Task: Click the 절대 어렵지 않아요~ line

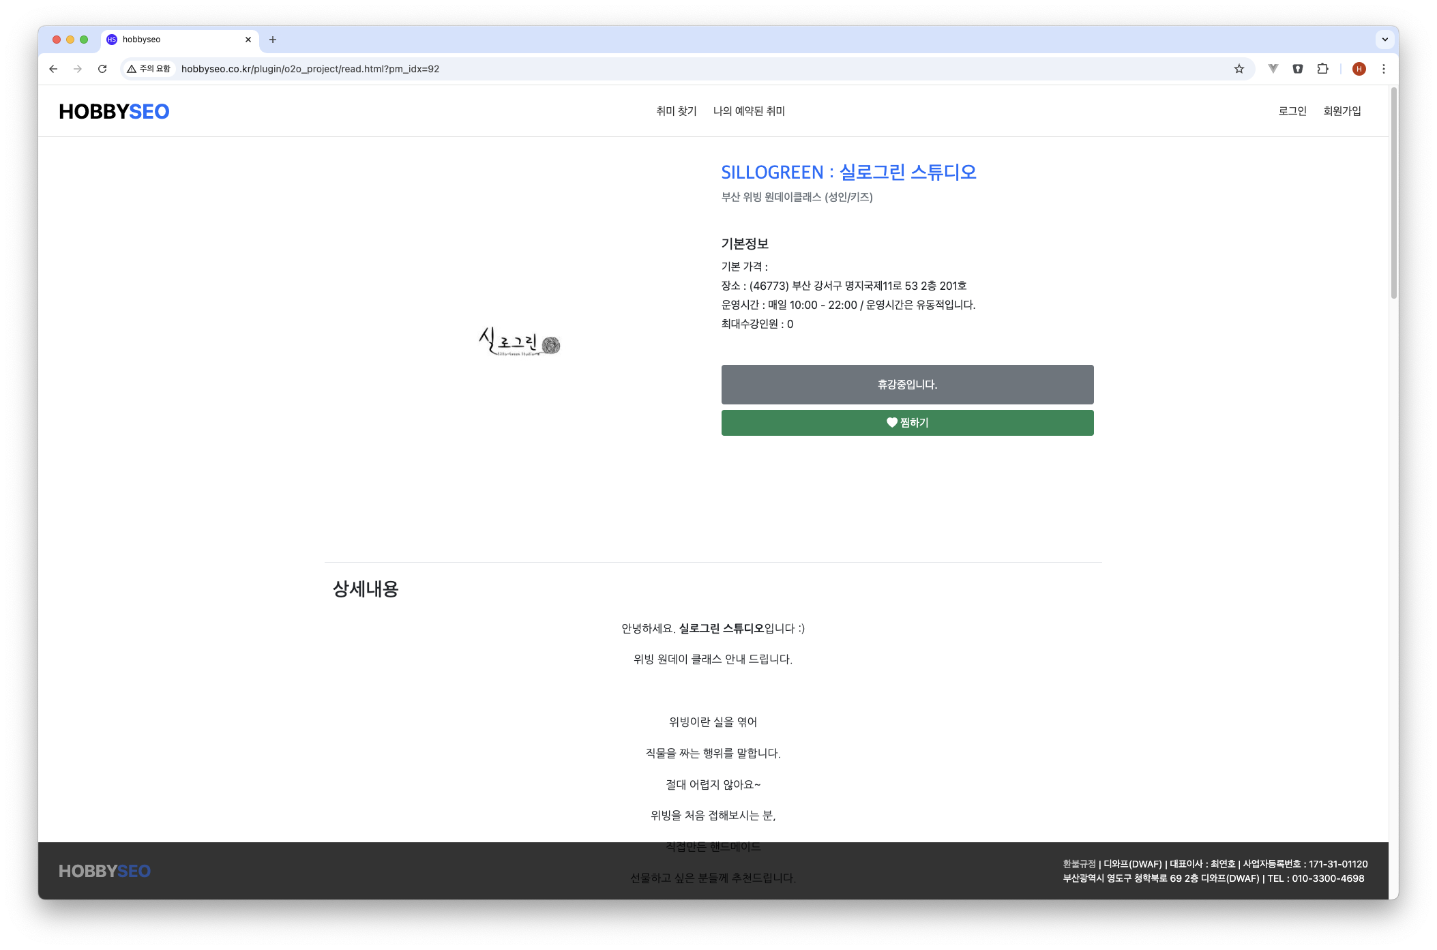Action: (713, 785)
